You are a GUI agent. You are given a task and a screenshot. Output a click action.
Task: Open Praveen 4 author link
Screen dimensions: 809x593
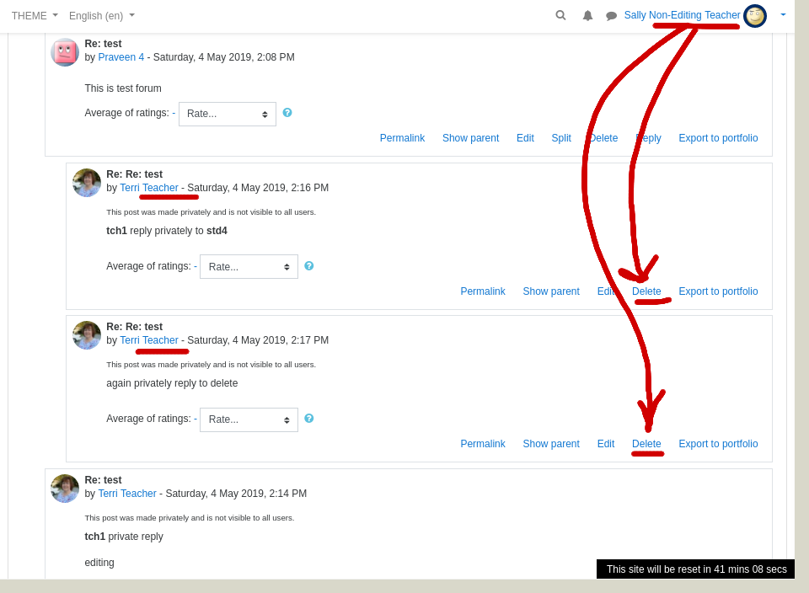[x=121, y=57]
